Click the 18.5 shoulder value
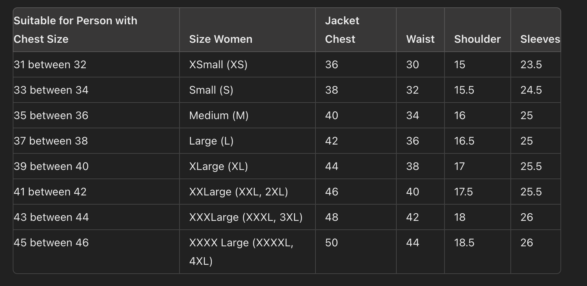 464,243
